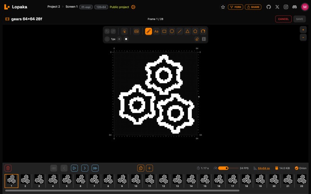Click the icon next to Public project

point(133,7)
